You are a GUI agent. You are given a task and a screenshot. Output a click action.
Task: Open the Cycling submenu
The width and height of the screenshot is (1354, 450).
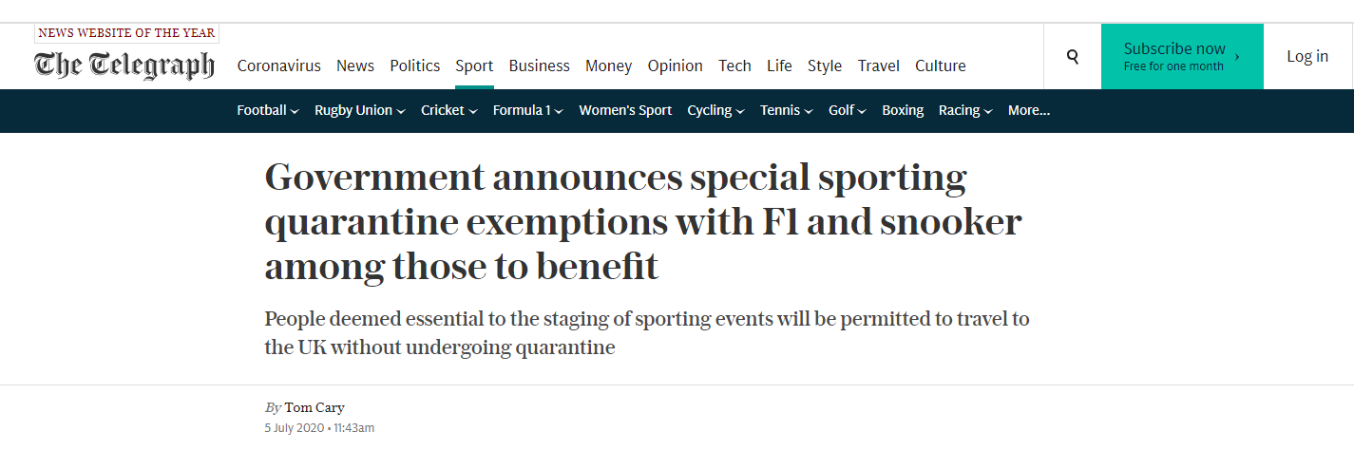pos(715,110)
